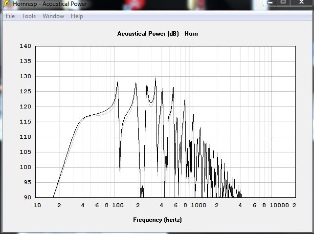
Task: Click the 115 dB y-axis label
Action: [25, 122]
